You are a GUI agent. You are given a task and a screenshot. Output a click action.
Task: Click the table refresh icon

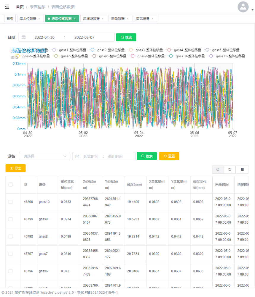click(230, 170)
